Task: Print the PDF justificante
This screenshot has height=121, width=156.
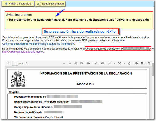Action: [136, 63]
